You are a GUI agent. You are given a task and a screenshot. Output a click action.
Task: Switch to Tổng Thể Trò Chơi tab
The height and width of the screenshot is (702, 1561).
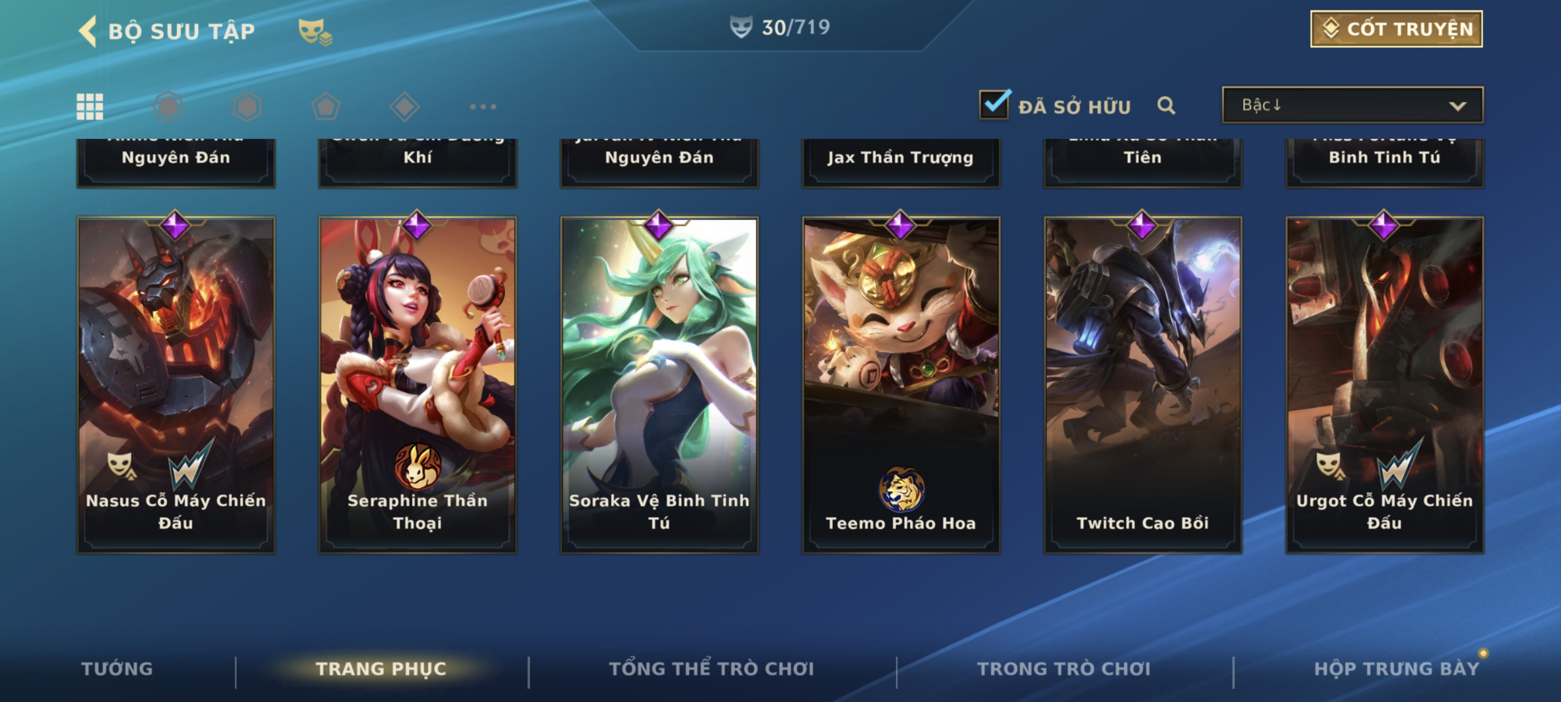711,668
